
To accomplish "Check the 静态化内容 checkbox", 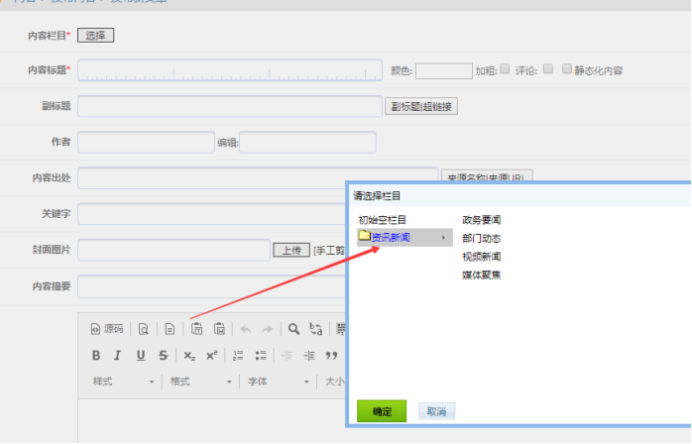I will tap(567, 69).
